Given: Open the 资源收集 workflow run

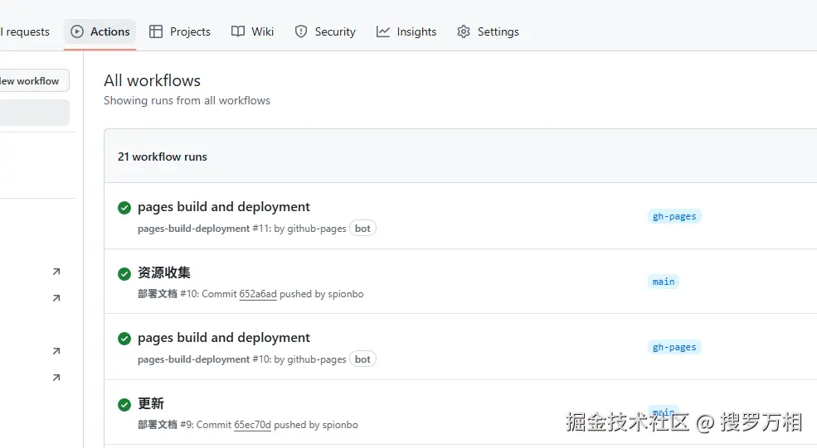Looking at the screenshot, I should 164,272.
